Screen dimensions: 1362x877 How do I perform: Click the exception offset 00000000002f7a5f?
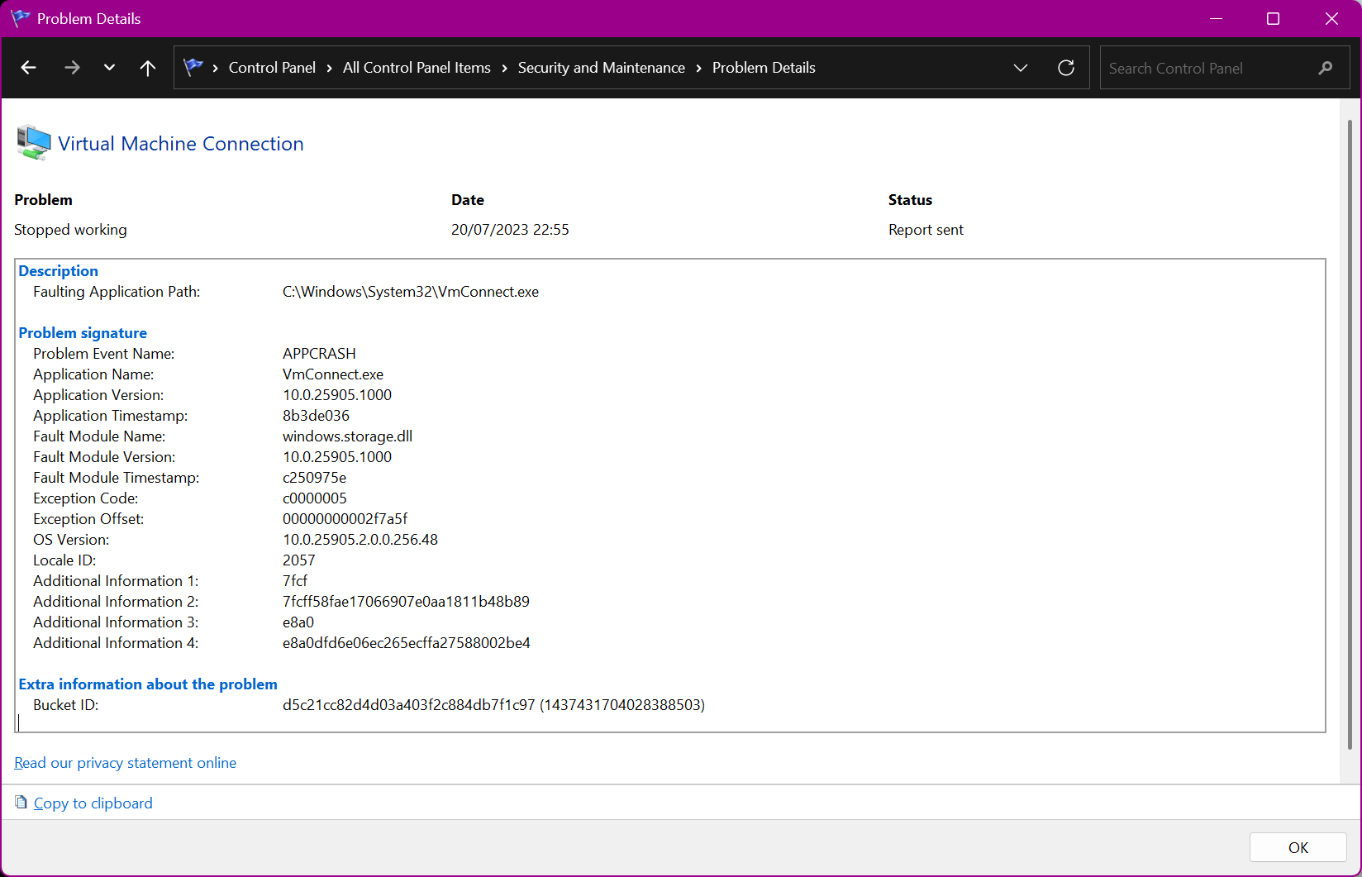(x=345, y=519)
